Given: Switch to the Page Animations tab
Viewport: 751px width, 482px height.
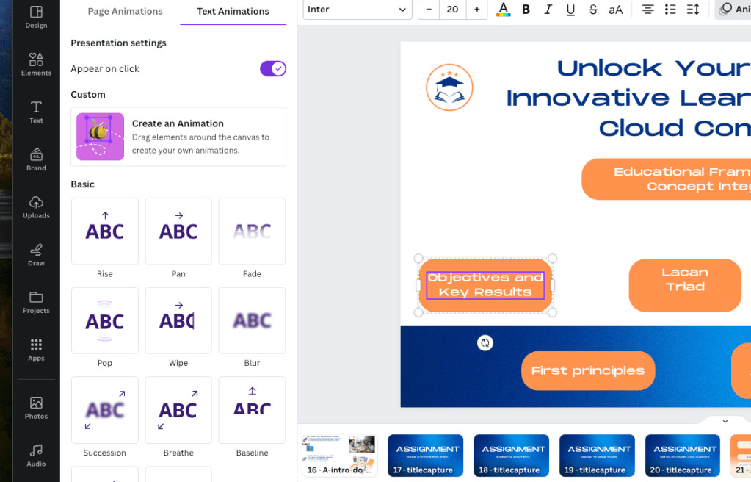Looking at the screenshot, I should (125, 12).
